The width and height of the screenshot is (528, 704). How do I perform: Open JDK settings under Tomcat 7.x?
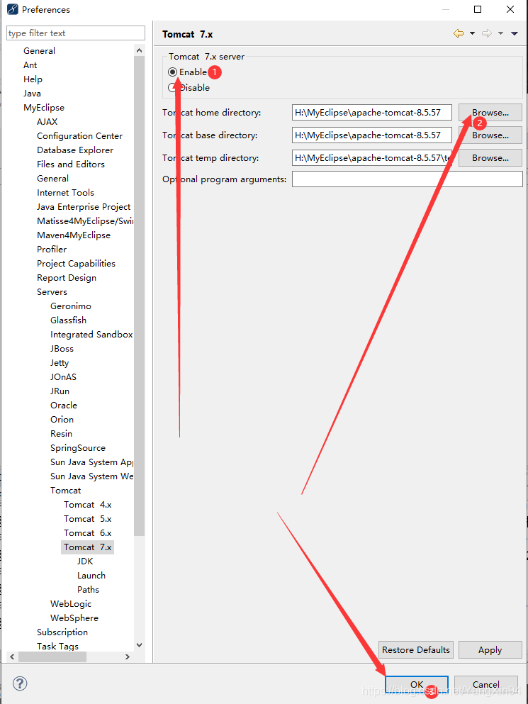[x=85, y=561]
